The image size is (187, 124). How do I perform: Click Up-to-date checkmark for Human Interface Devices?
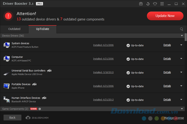click(x=128, y=100)
